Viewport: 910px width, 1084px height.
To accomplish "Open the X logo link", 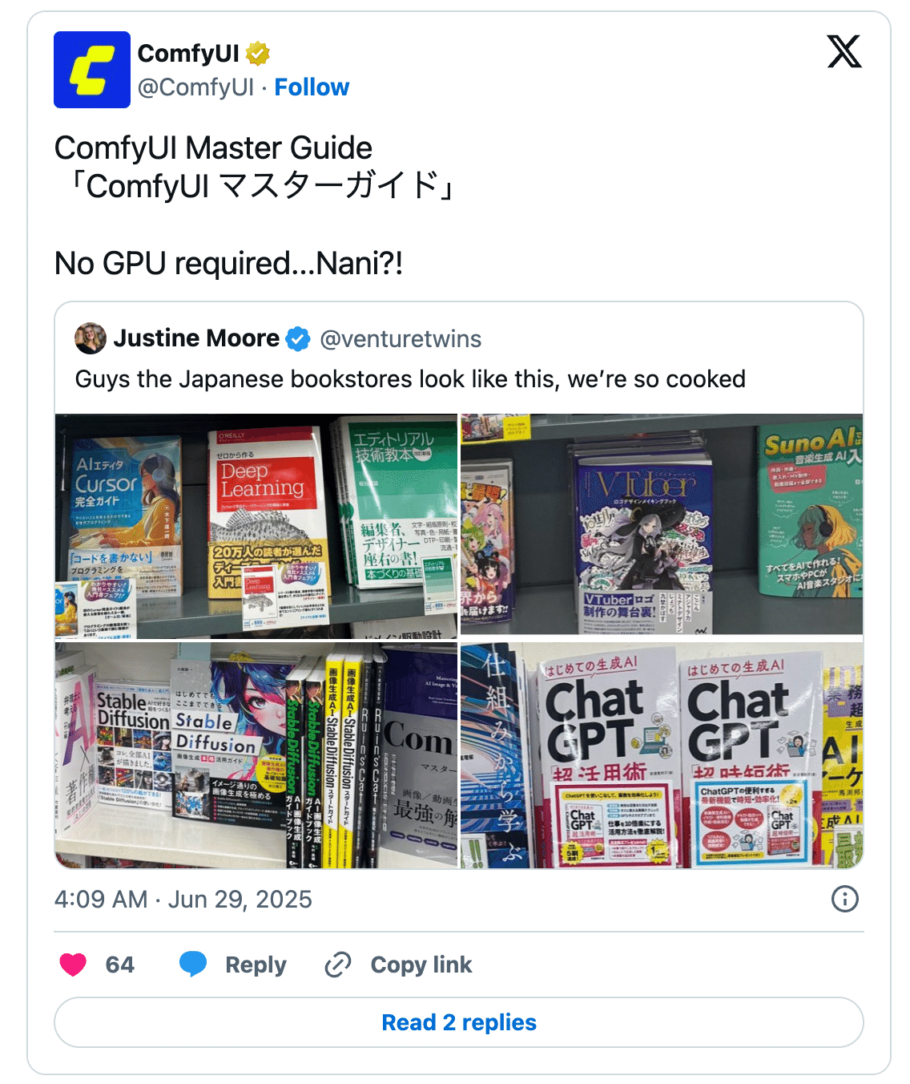I will (x=844, y=51).
